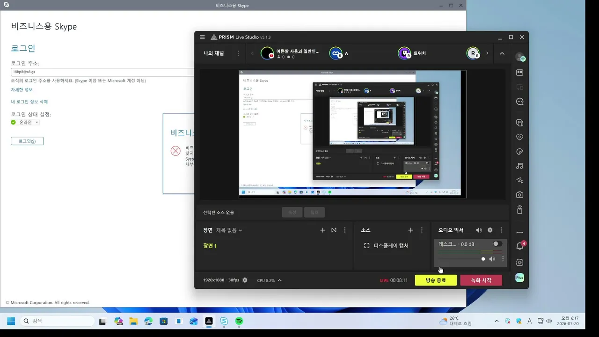The image size is (599, 337).
Task: Open Skype icon in the taskbar
Action: click(224, 321)
